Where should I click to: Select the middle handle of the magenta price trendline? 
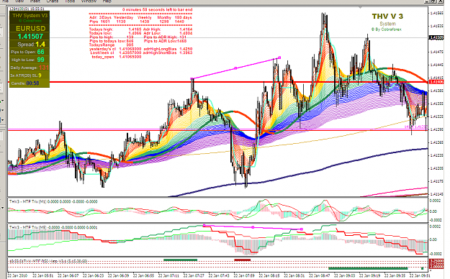coord(235,68)
